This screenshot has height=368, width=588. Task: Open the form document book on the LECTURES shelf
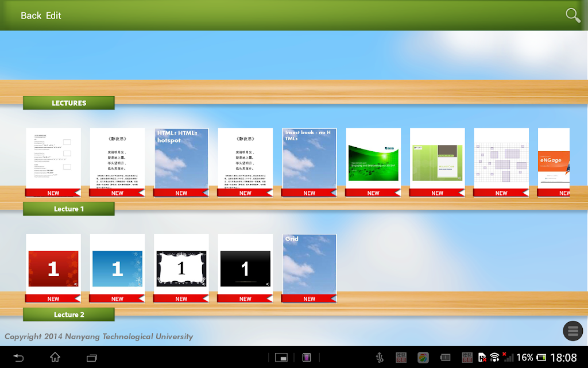click(x=53, y=162)
